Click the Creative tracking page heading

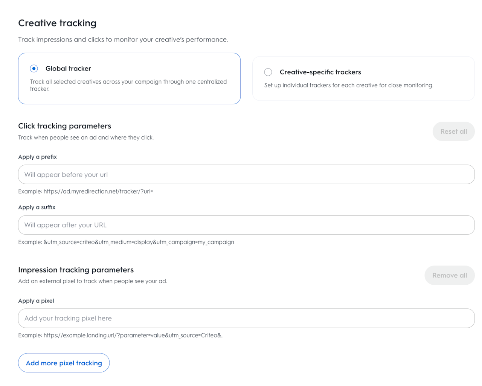(57, 23)
